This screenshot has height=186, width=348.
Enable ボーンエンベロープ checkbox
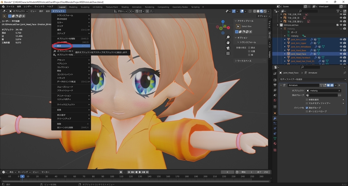tap(307, 111)
